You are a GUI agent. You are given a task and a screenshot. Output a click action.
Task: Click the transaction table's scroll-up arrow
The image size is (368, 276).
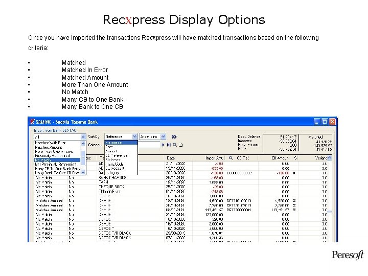coord(330,158)
